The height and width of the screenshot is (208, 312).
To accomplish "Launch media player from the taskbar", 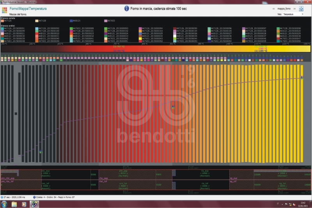I will pyautogui.click(x=24, y=204).
